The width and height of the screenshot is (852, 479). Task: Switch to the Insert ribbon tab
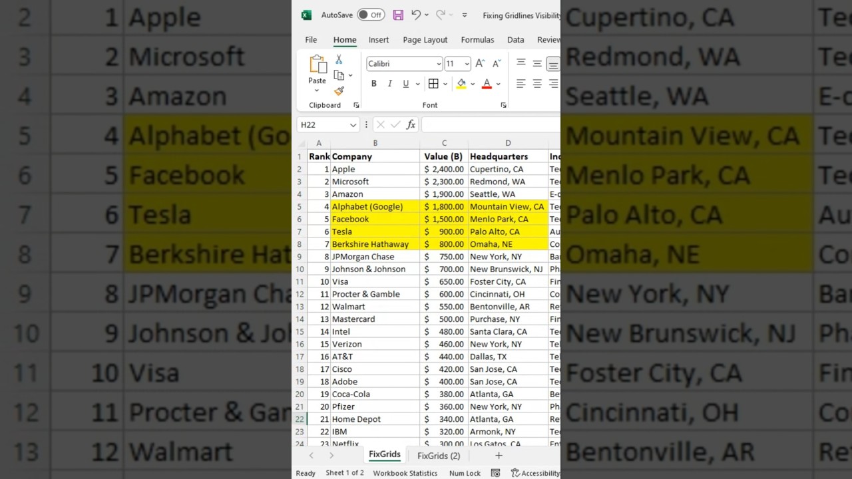click(379, 40)
